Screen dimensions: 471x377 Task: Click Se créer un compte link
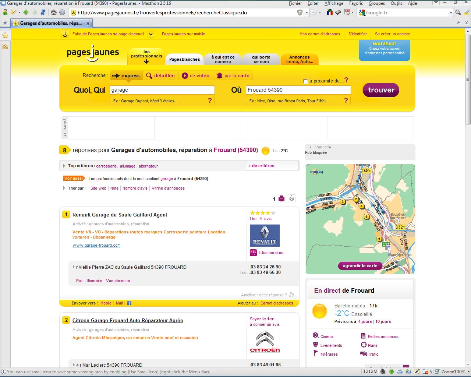(x=392, y=34)
